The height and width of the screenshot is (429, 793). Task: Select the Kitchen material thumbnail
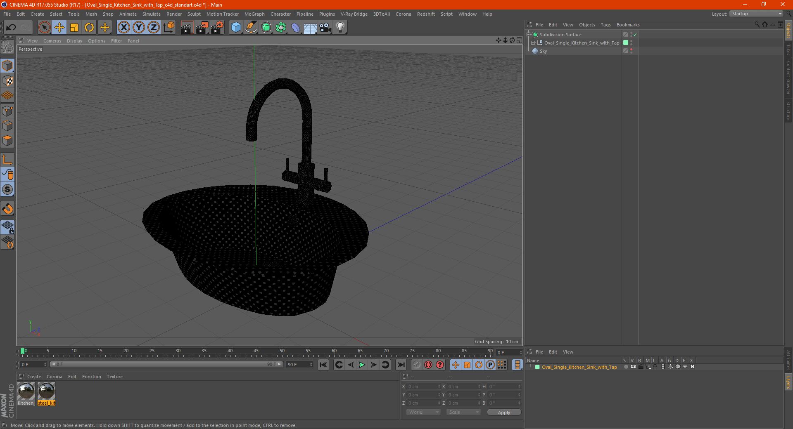26,391
